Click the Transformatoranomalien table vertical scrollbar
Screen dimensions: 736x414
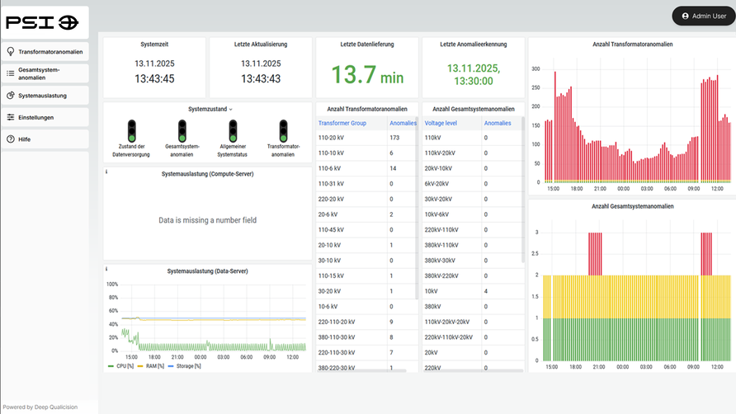[418, 206]
